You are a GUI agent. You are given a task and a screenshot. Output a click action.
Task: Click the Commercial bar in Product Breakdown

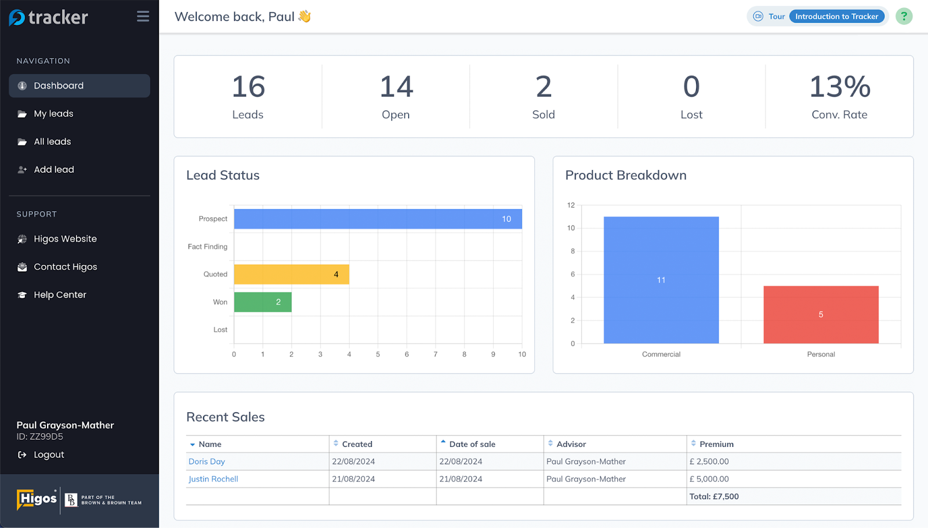pos(661,279)
